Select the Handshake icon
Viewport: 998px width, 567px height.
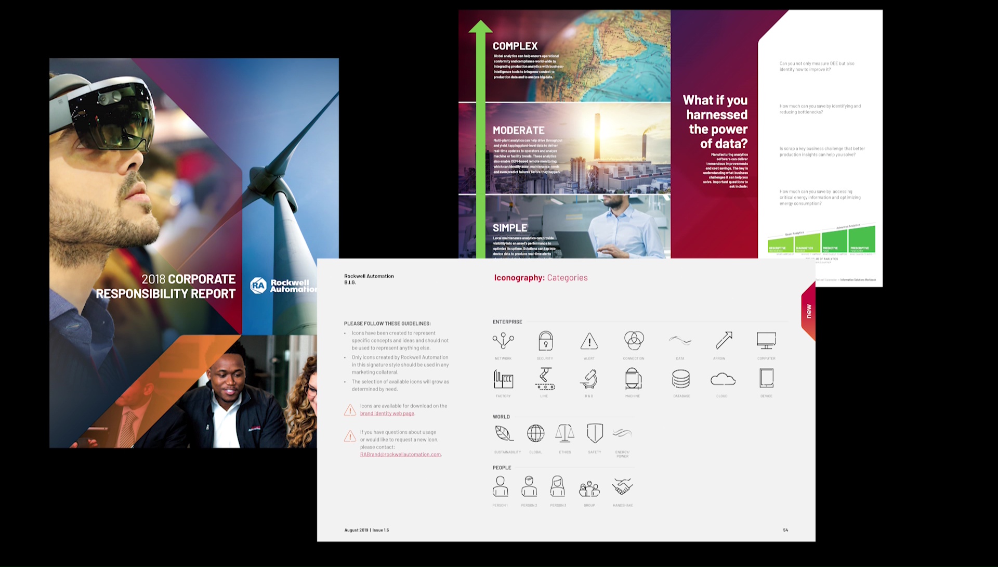tap(622, 486)
